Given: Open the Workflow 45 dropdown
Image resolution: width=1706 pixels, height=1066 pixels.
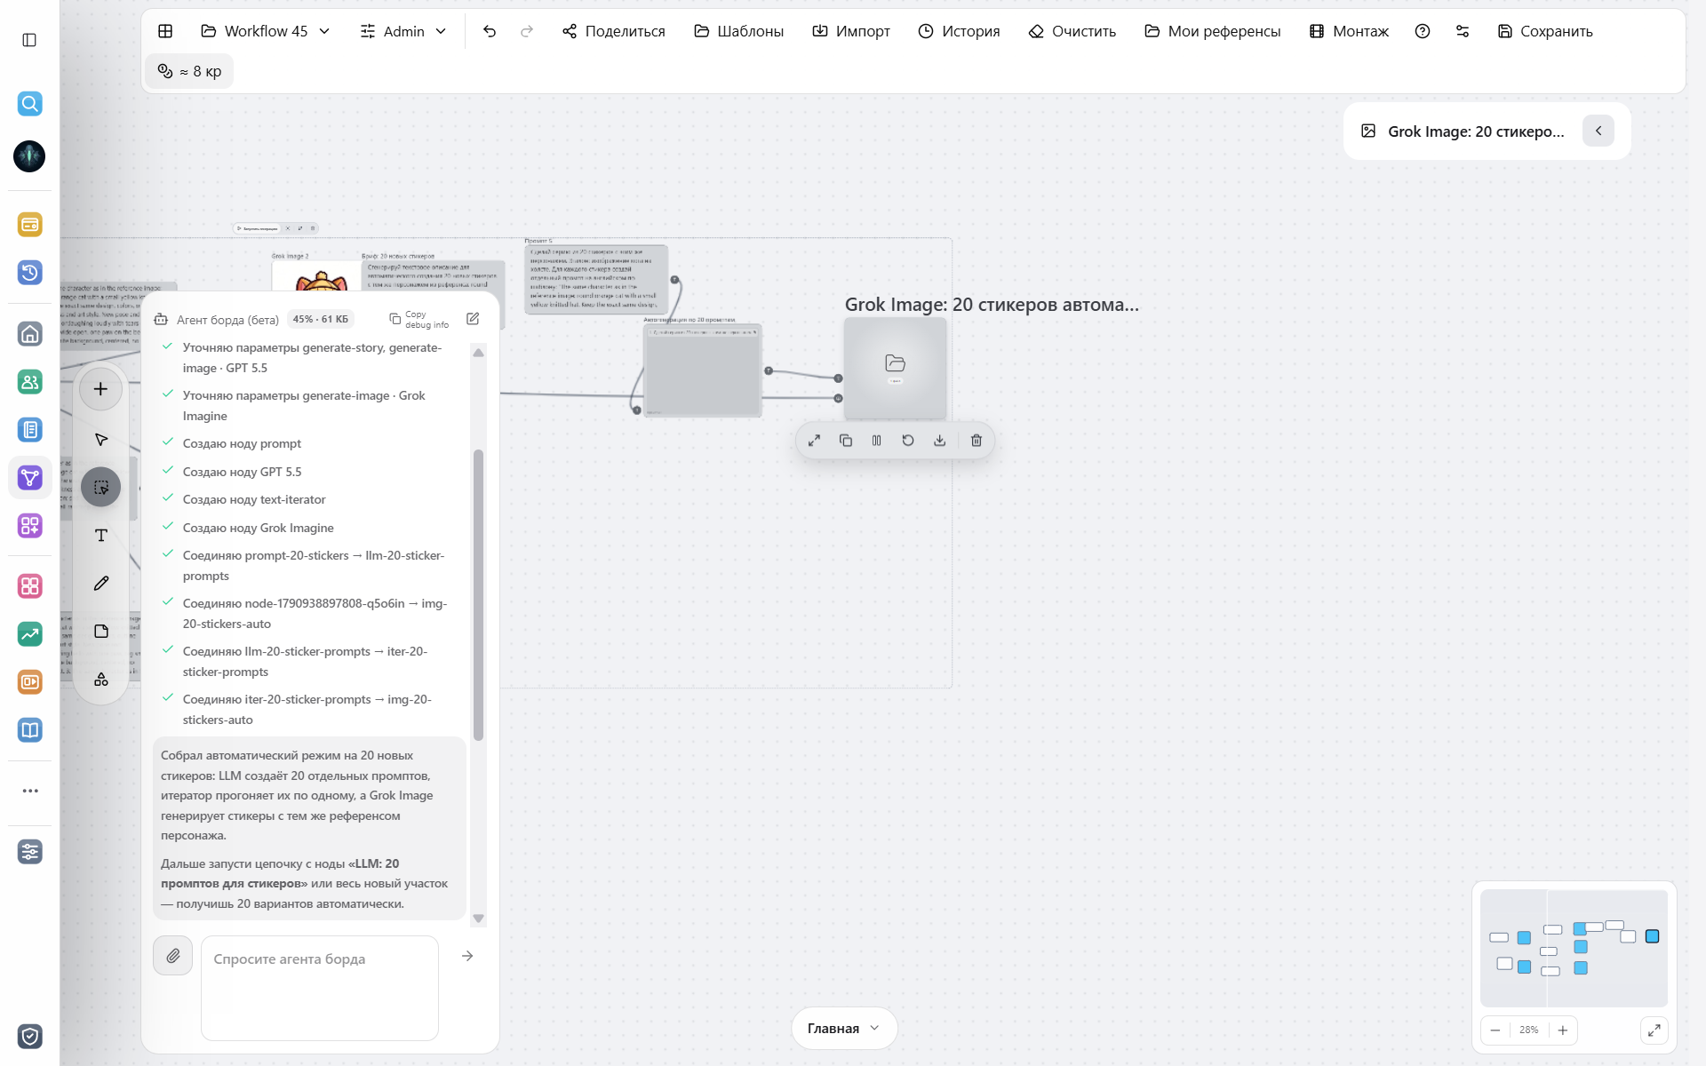Looking at the screenshot, I should 266,31.
